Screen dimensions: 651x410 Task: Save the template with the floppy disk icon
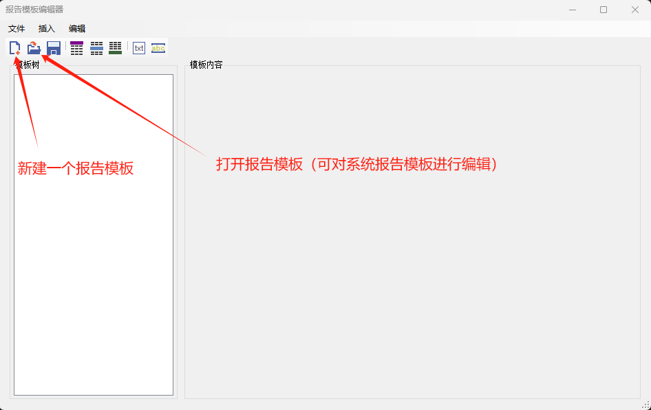tap(54, 48)
